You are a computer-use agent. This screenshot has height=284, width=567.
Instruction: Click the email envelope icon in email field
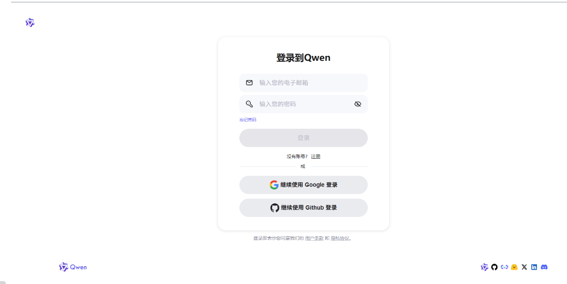tap(248, 82)
